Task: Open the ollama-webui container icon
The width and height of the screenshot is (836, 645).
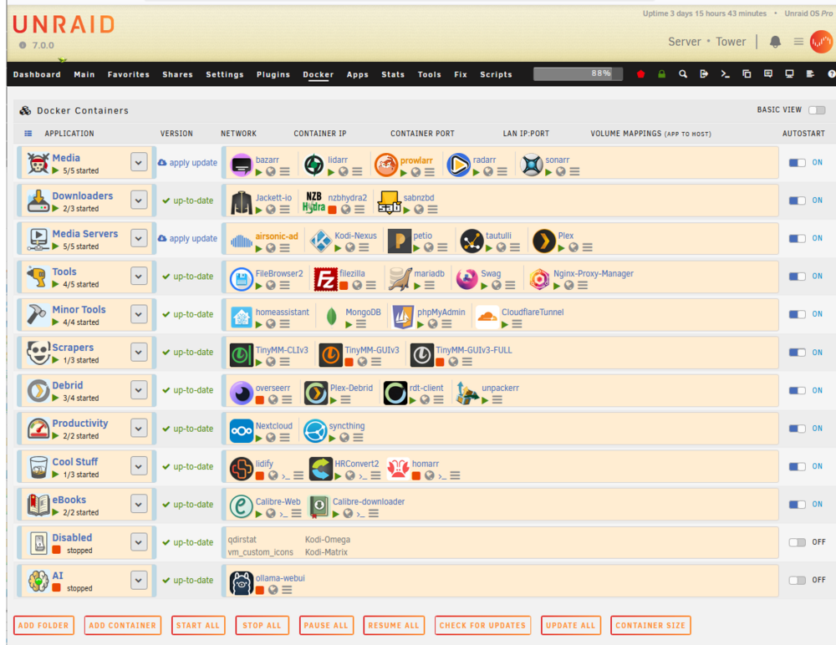Action: click(x=241, y=582)
